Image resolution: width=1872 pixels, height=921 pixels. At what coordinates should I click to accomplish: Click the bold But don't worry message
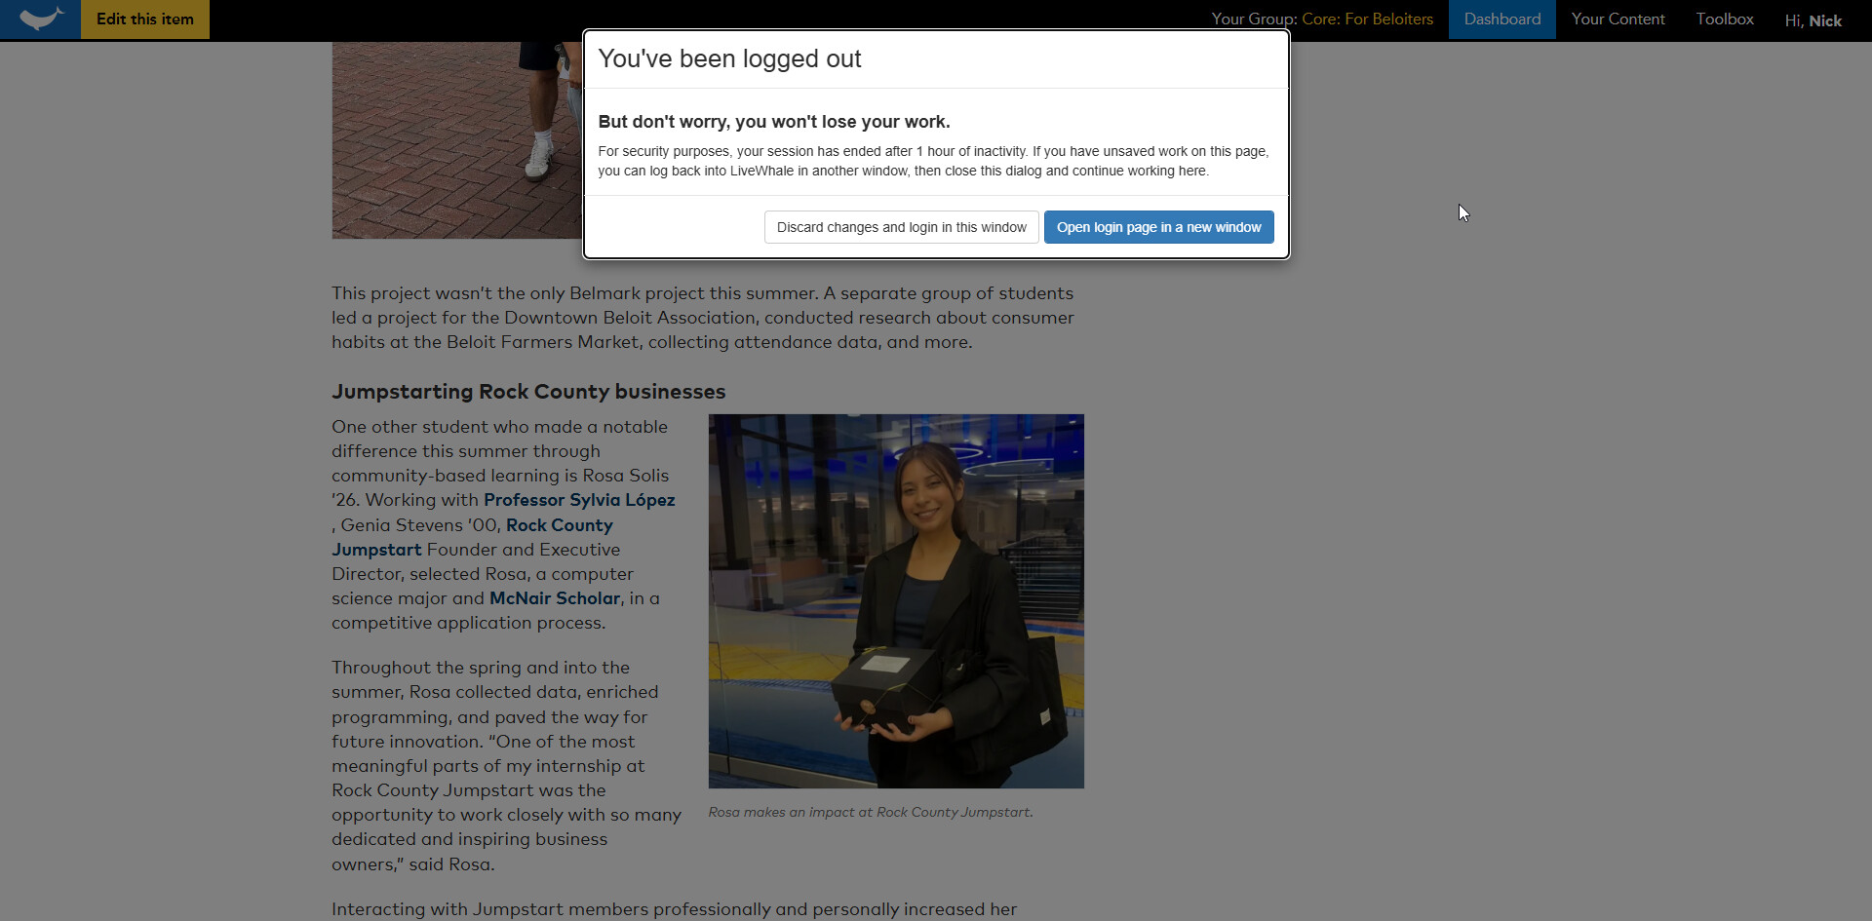tap(773, 122)
